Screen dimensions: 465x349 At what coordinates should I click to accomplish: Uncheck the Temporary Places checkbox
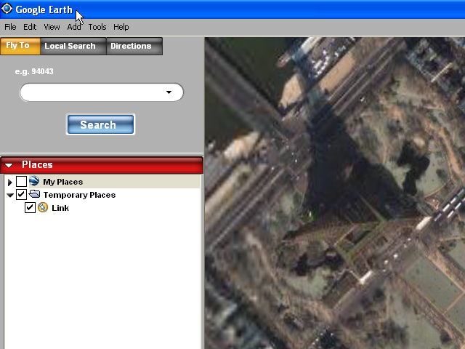click(21, 194)
